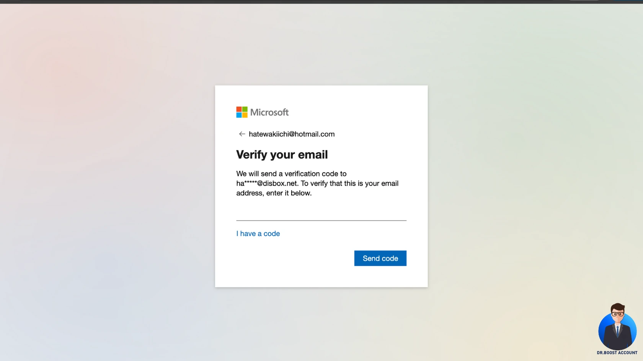Click the "Verify your email" heading

click(282, 155)
